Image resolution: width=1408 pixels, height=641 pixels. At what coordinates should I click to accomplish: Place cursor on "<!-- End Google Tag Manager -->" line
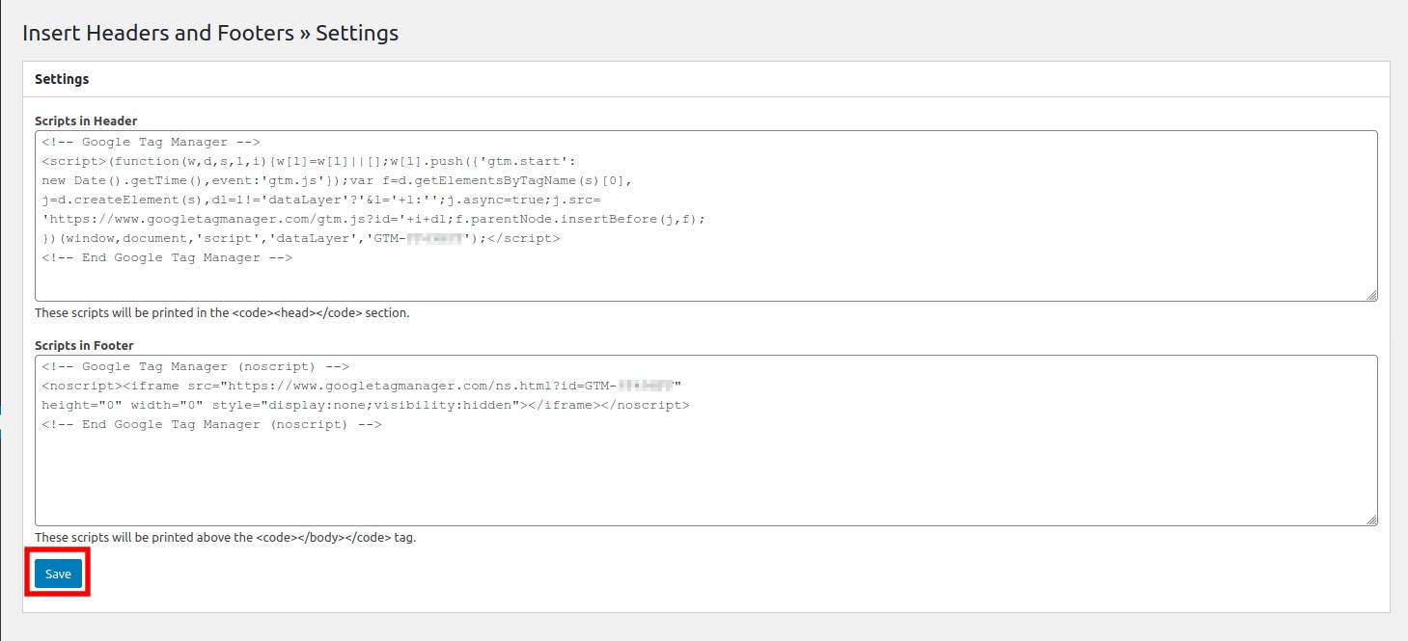click(167, 257)
